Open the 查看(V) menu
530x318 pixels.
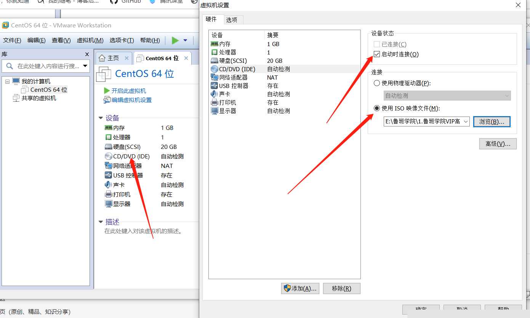[61, 40]
